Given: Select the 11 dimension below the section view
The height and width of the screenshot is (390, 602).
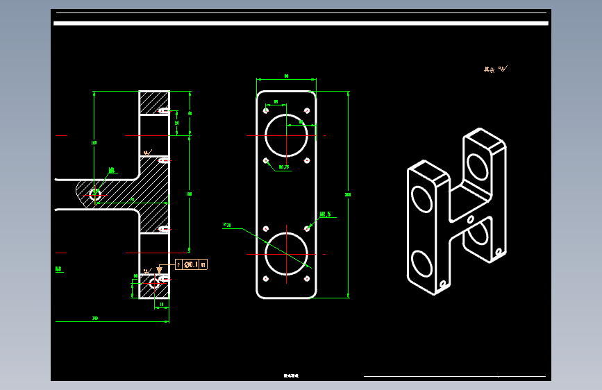Looking at the screenshot, I should pyautogui.click(x=162, y=305).
